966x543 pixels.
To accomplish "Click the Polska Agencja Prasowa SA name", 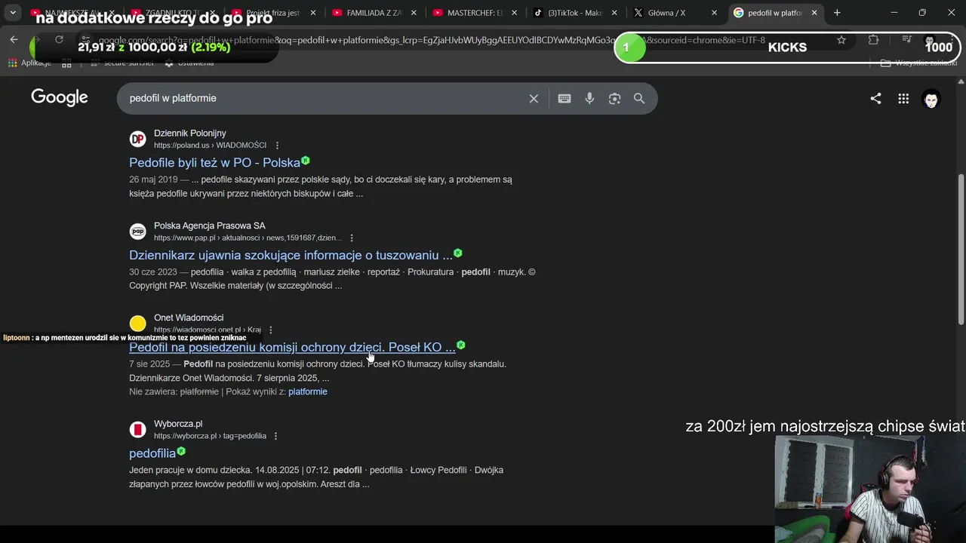I will coord(210,226).
